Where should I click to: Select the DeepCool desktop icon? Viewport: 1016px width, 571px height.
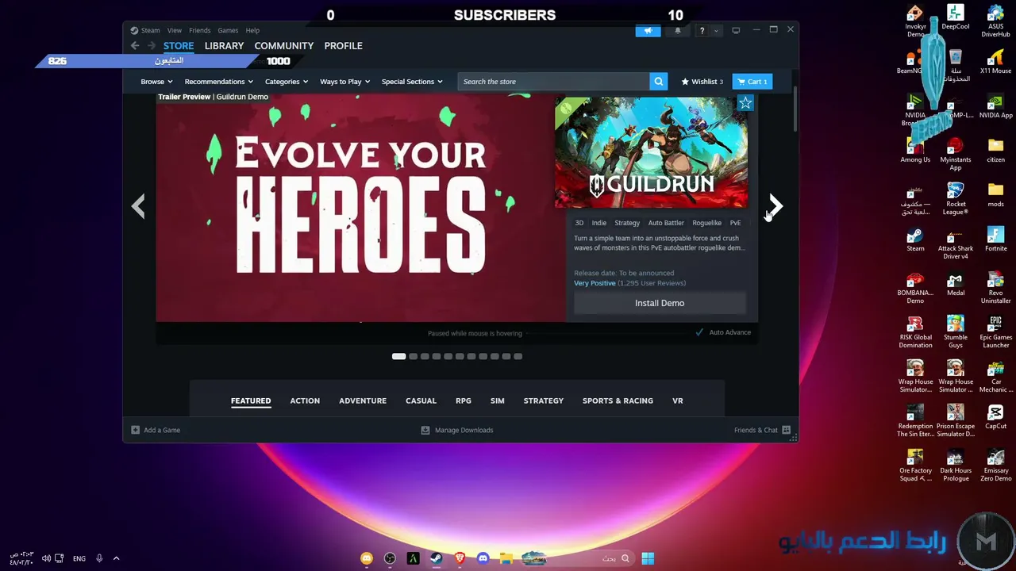pyautogui.click(x=956, y=17)
